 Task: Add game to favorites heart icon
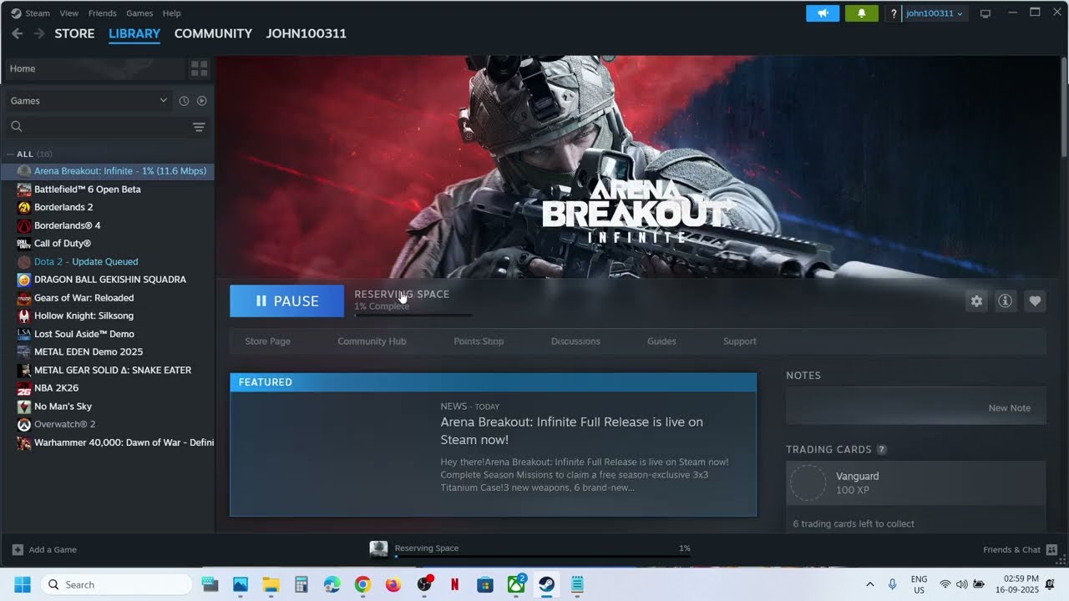tap(1035, 301)
